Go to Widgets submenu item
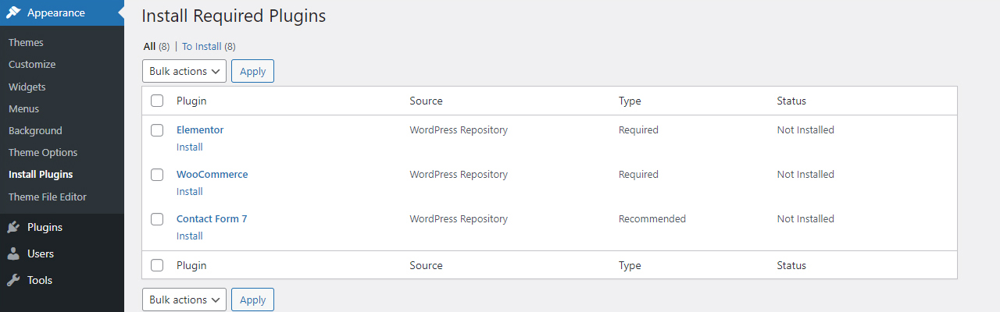This screenshot has height=312, width=1000. (x=27, y=87)
